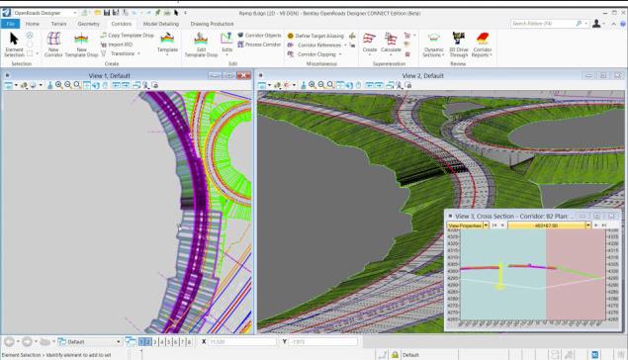Click the user account icon
Image resolution: width=628 pixels, height=360 pixels.
click(x=596, y=24)
